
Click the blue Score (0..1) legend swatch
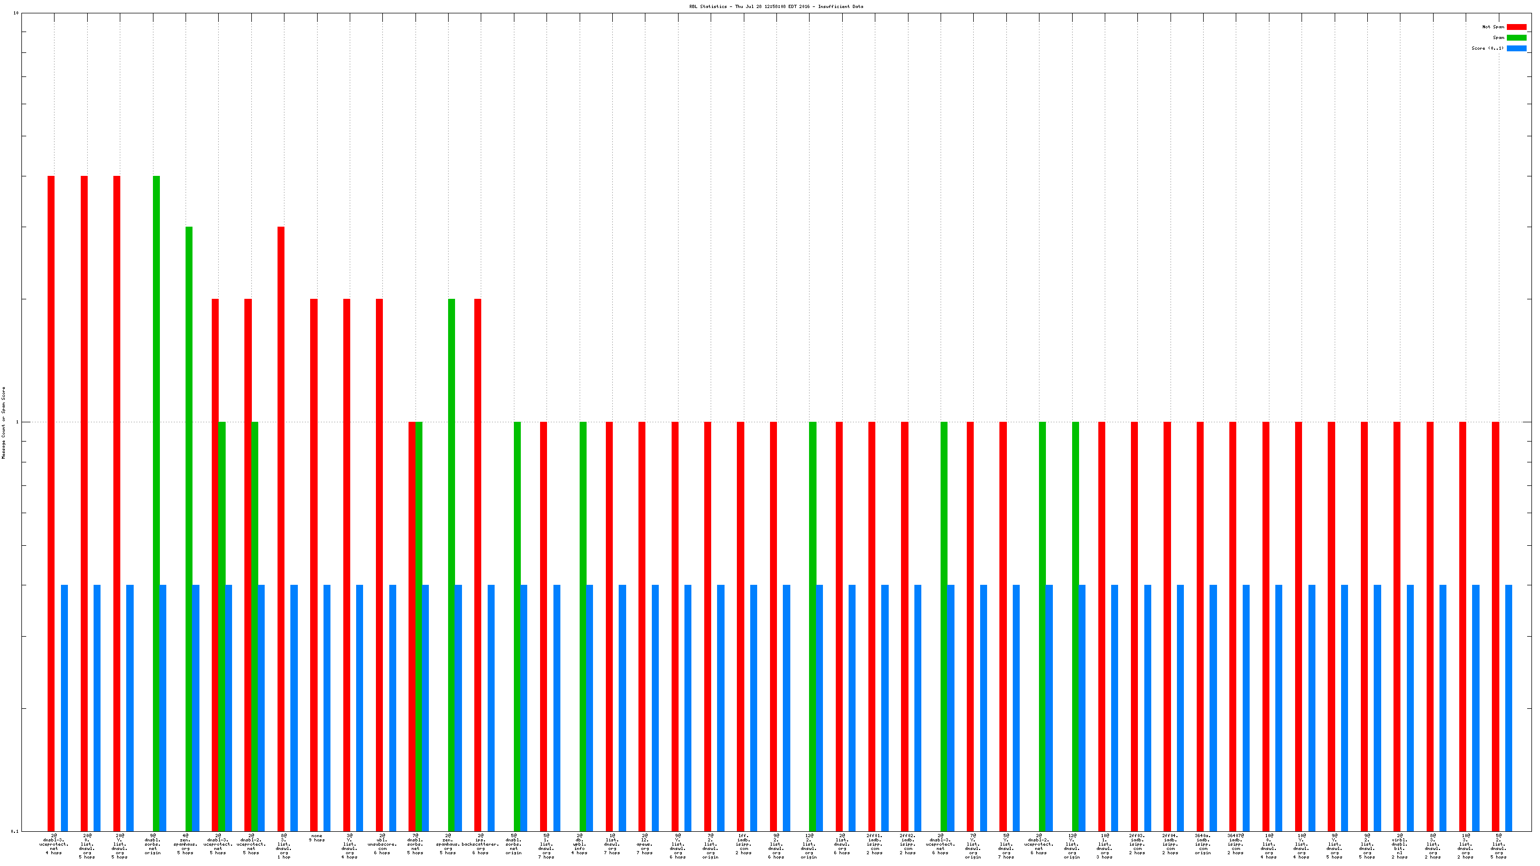[1516, 49]
